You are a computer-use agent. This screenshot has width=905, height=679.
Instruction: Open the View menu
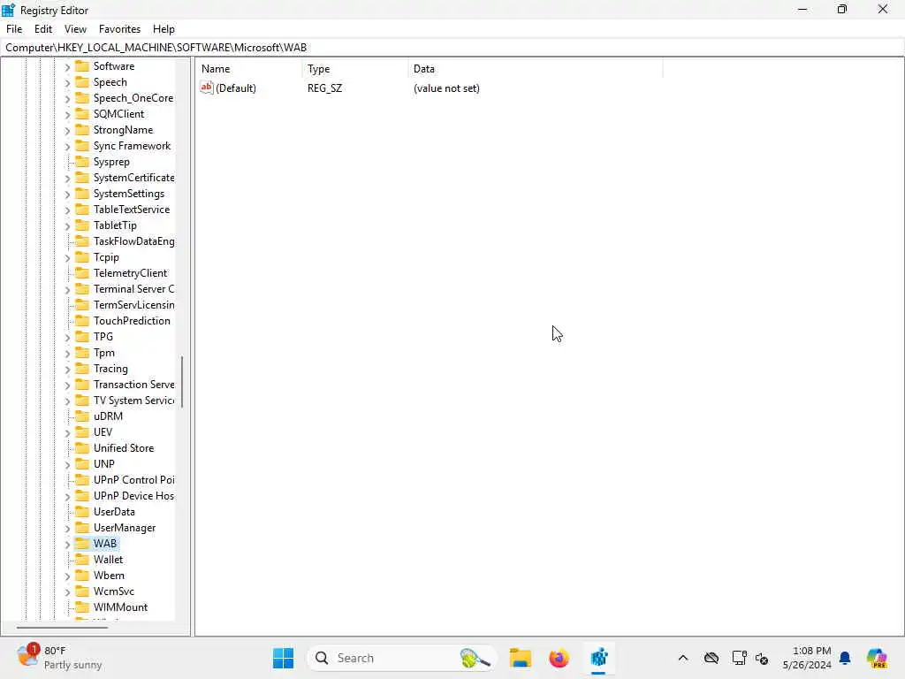click(x=75, y=29)
